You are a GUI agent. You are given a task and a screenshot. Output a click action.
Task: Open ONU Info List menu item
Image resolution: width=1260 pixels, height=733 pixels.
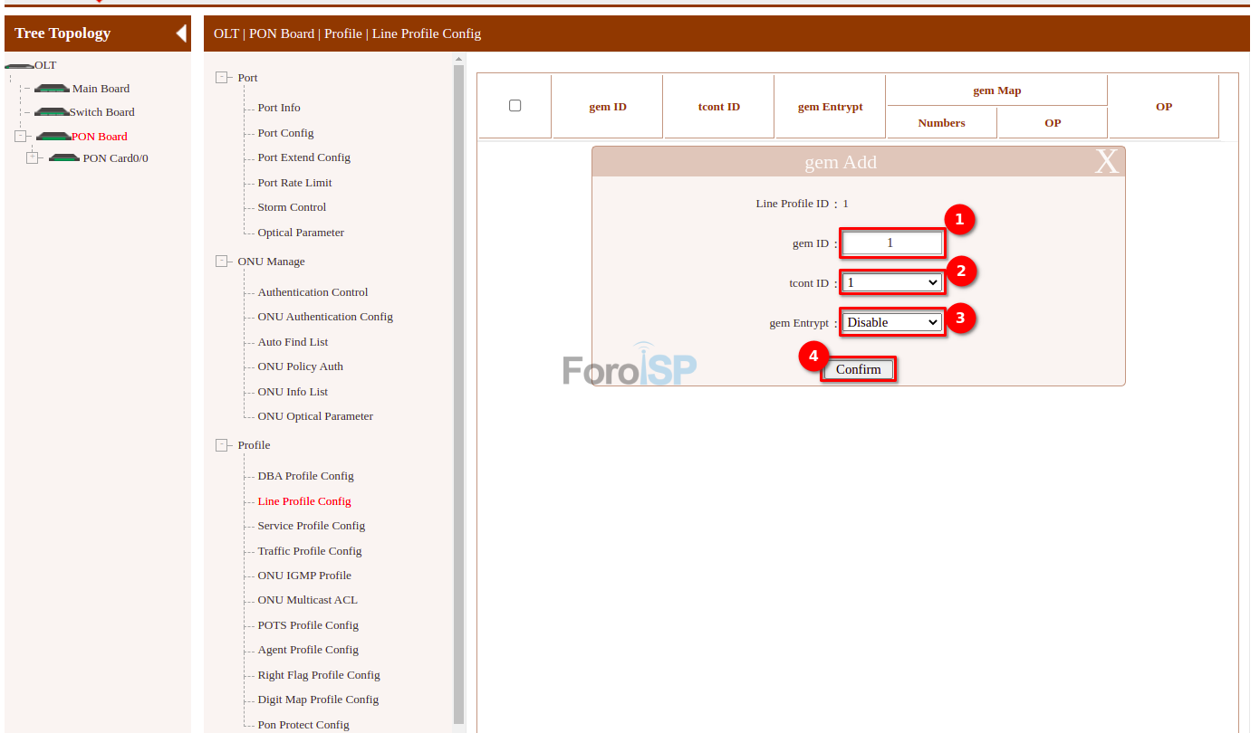tap(293, 392)
